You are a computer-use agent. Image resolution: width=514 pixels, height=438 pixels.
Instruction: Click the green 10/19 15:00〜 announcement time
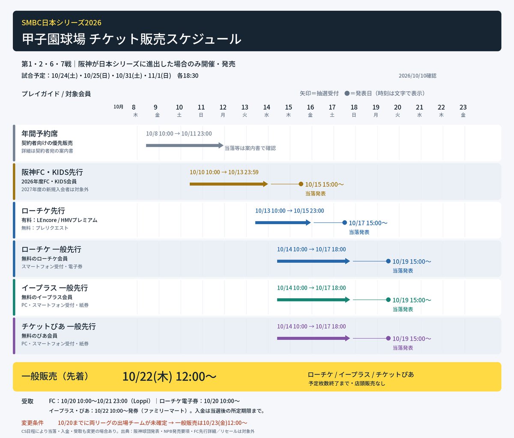[412, 300]
